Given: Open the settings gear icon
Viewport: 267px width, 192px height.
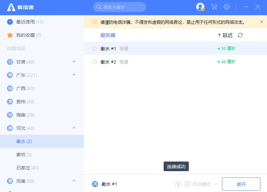Looking at the screenshot, I should (227, 7).
